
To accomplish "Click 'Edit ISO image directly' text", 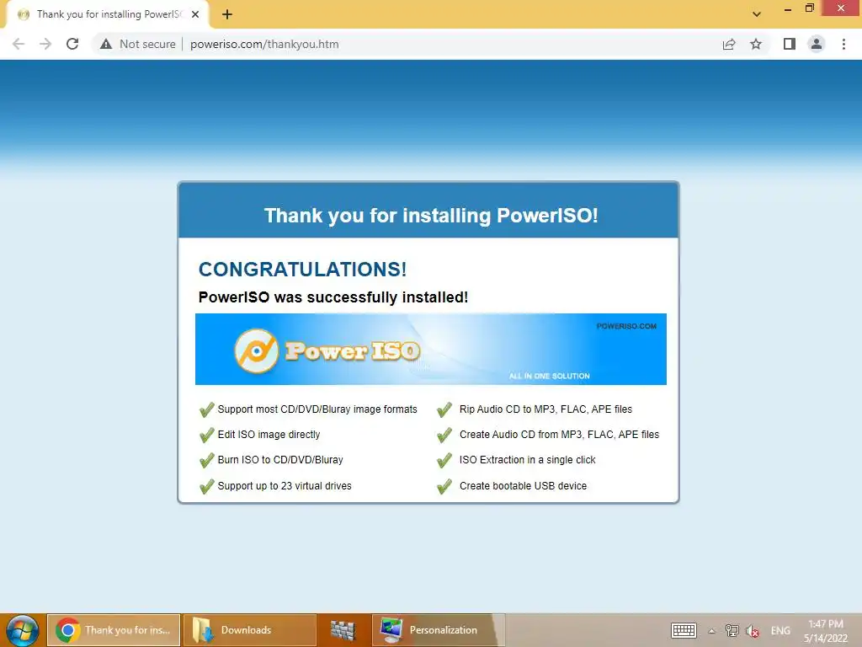I will click(269, 435).
